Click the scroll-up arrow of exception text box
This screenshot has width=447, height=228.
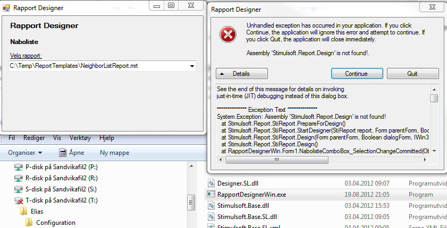434,89
